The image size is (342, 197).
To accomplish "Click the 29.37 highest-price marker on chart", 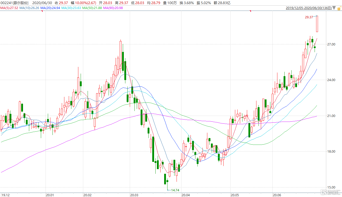I will coord(309,17).
